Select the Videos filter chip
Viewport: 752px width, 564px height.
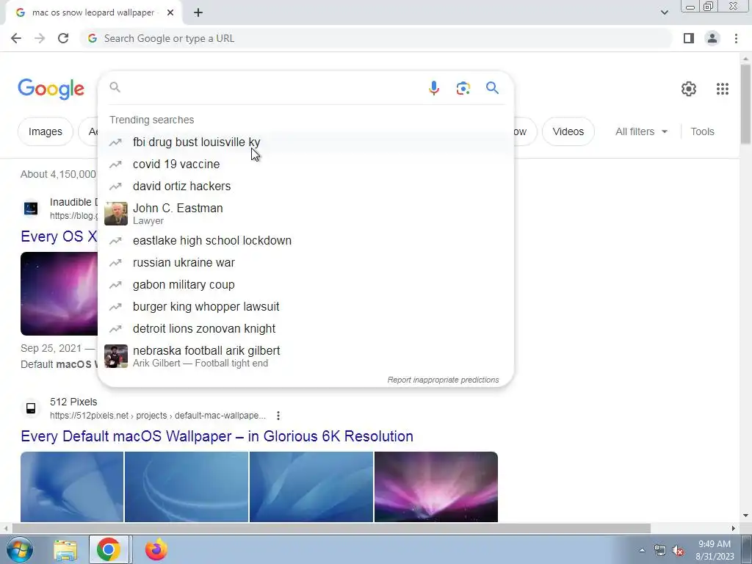click(x=568, y=131)
